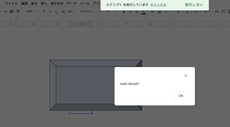Toggle strikethrough formatting
Image resolution: width=230 pixels, height=127 pixels.
pos(137,12)
